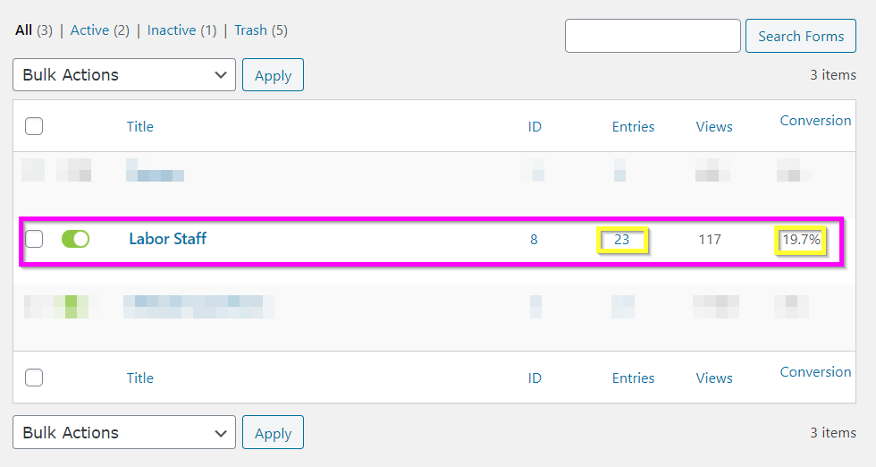Check the Labor Staff row checkbox
This screenshot has height=467, width=876.
pos(34,239)
